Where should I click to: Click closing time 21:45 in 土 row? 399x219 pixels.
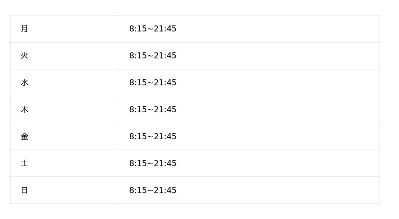point(165,164)
